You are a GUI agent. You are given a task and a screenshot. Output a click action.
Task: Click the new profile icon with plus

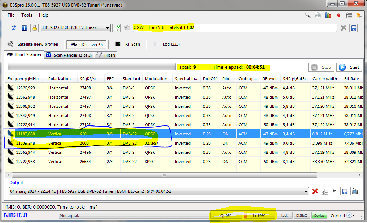pos(117,28)
